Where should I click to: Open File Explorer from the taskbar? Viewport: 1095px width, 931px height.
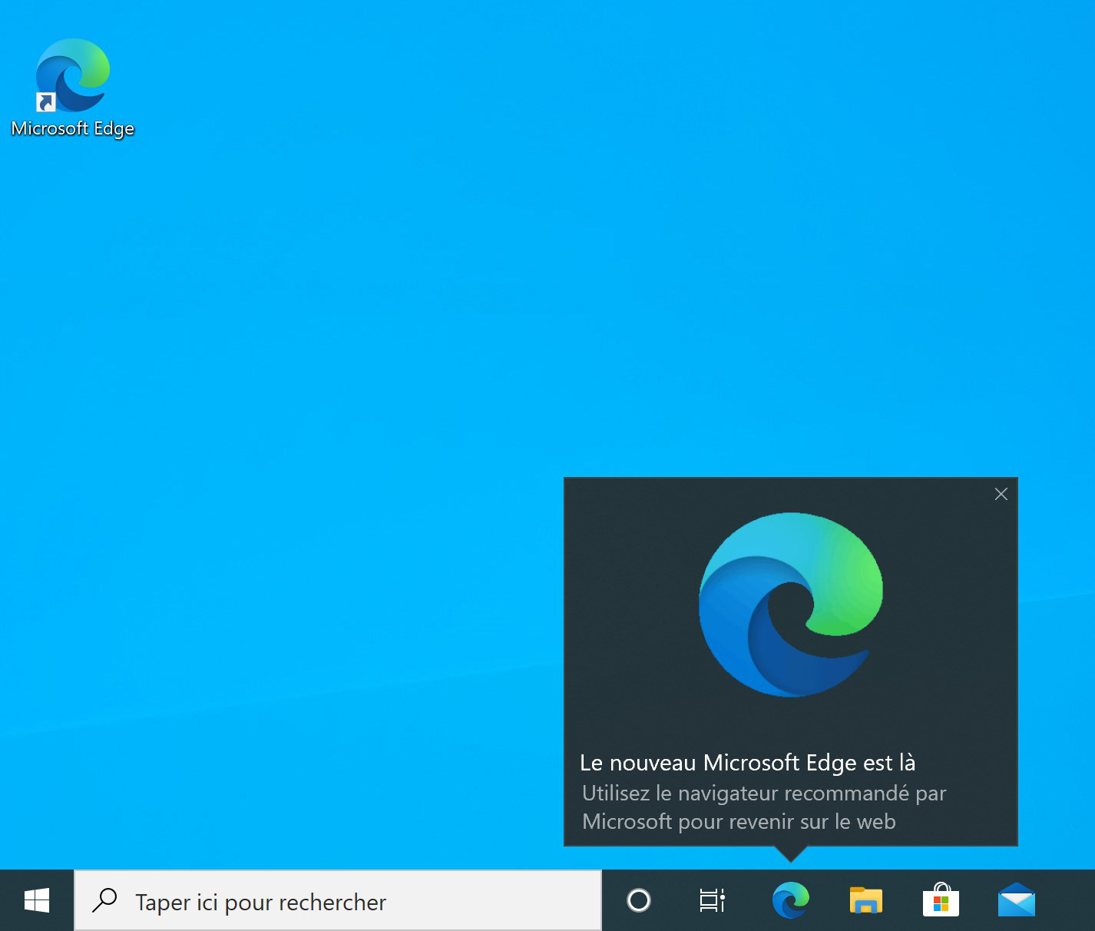[865, 900]
